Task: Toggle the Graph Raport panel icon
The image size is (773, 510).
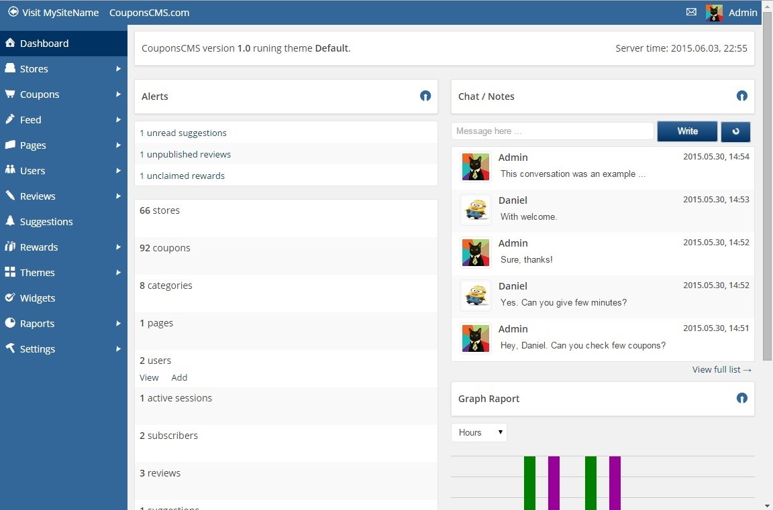Action: pyautogui.click(x=741, y=398)
